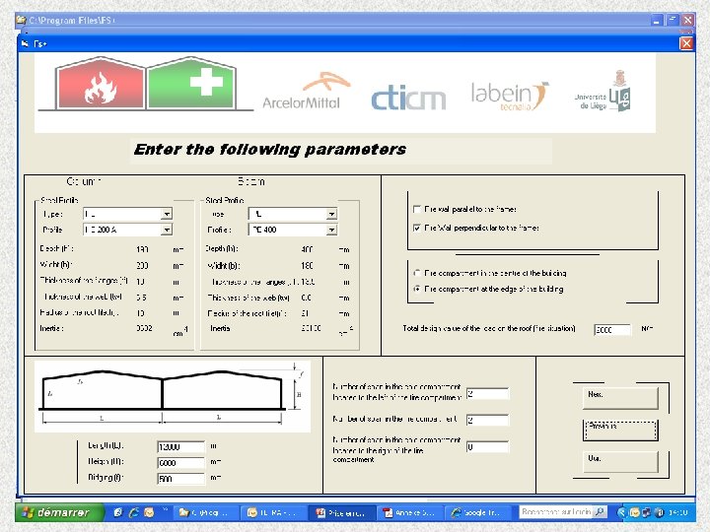The height and width of the screenshot is (532, 710).
Task: Click the FS+ inner window title icon
Action: click(x=25, y=44)
